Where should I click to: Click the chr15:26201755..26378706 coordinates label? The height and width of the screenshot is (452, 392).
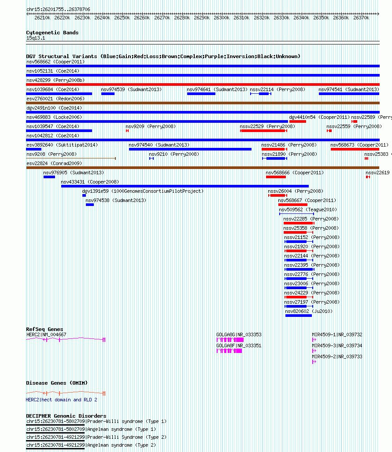point(58,9)
